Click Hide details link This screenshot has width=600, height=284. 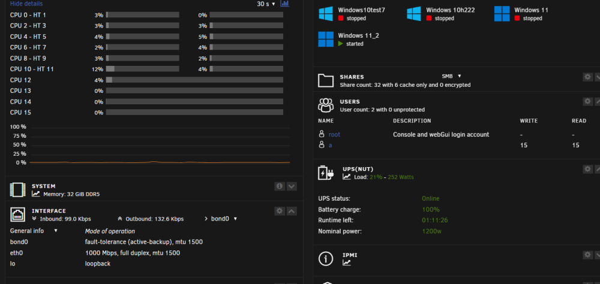coord(26,4)
